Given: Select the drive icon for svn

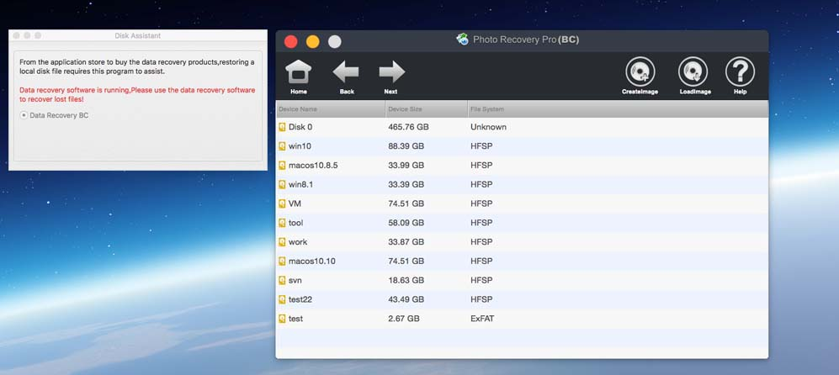Looking at the screenshot, I should pyautogui.click(x=282, y=280).
